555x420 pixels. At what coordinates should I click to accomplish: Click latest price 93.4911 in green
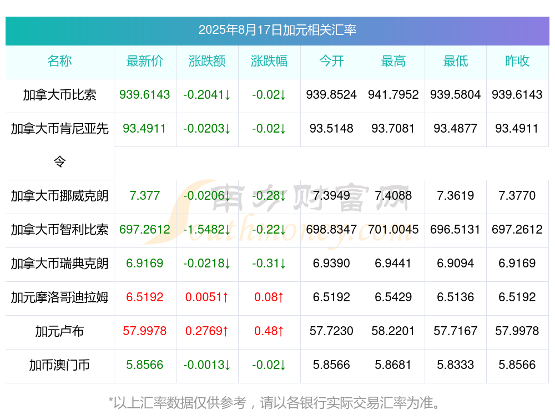145,129
